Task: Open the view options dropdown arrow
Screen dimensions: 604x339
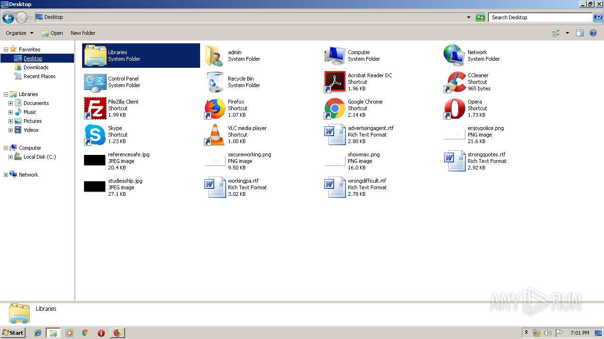Action: click(567, 33)
